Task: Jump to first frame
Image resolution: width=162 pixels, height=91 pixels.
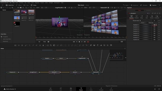Action: [74, 42]
